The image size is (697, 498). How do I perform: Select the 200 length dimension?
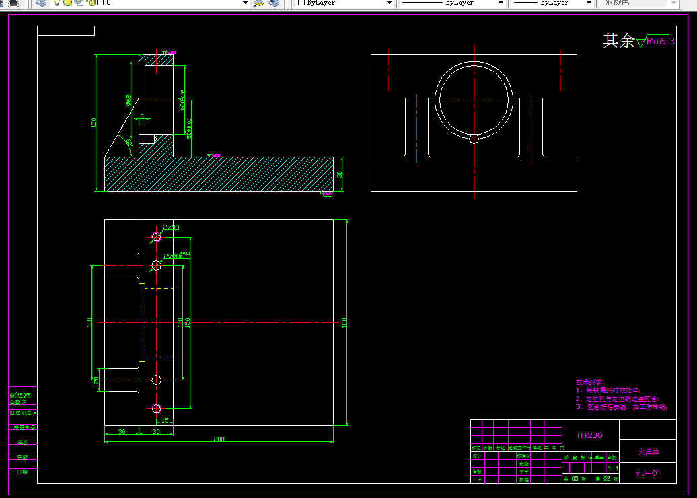(219, 439)
